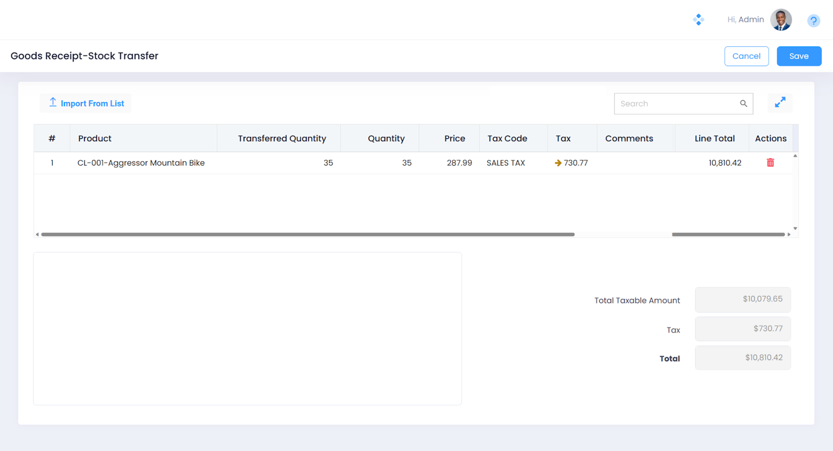833x451 pixels.
Task: Click the blue diamond apps icon
Action: [698, 20]
